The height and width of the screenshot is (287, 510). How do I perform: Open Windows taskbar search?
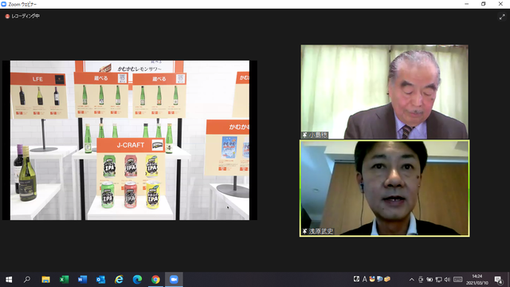pos(27,280)
